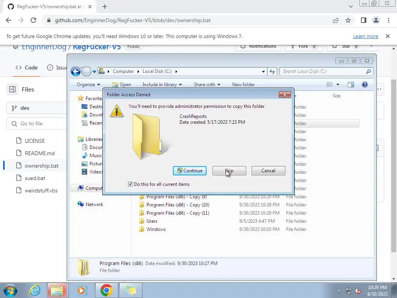Open LICENSE file in GitHub tree
This screenshot has height=298, width=397.
(35, 140)
